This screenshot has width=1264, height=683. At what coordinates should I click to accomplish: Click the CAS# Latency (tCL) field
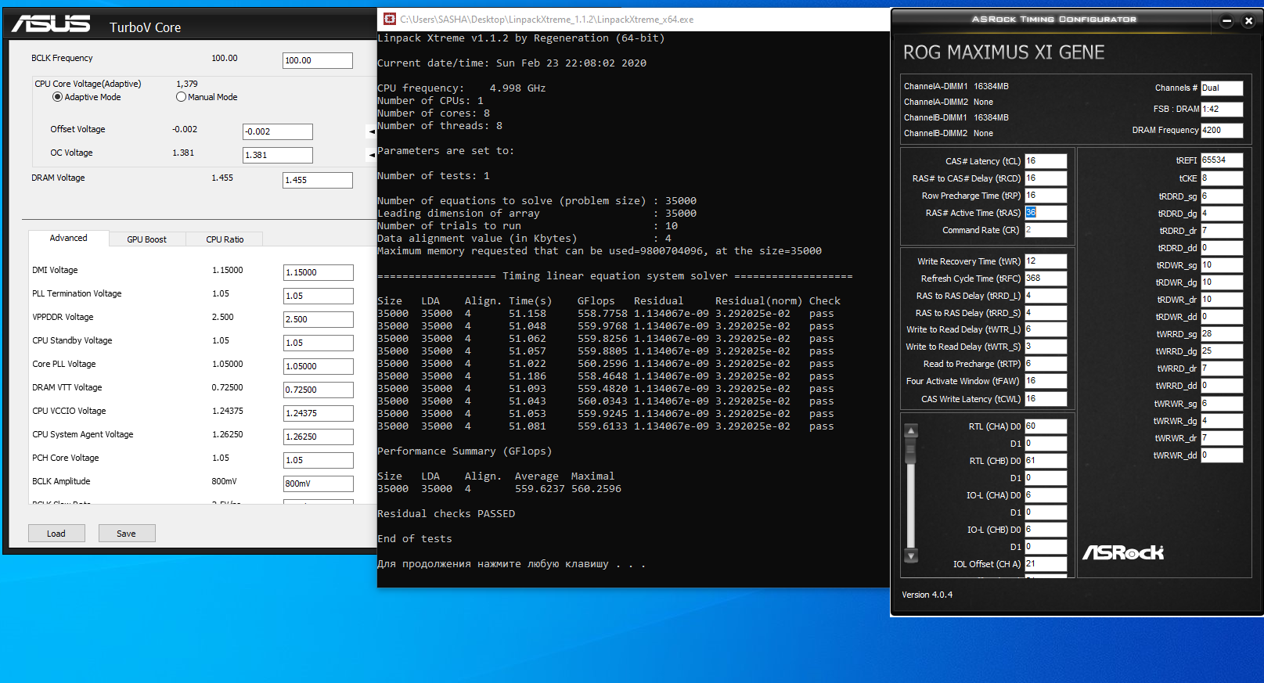click(x=1046, y=161)
